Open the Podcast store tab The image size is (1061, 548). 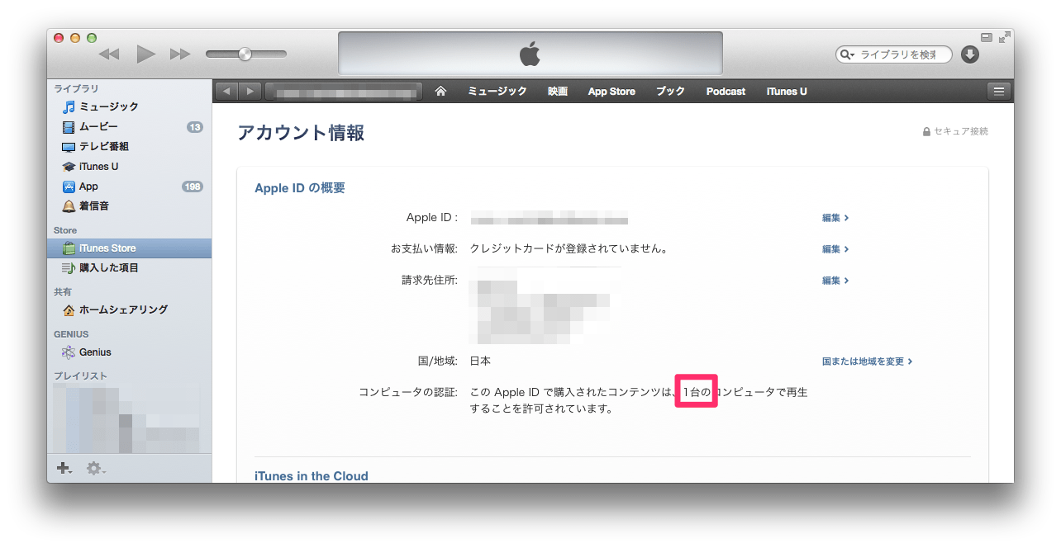click(x=726, y=91)
